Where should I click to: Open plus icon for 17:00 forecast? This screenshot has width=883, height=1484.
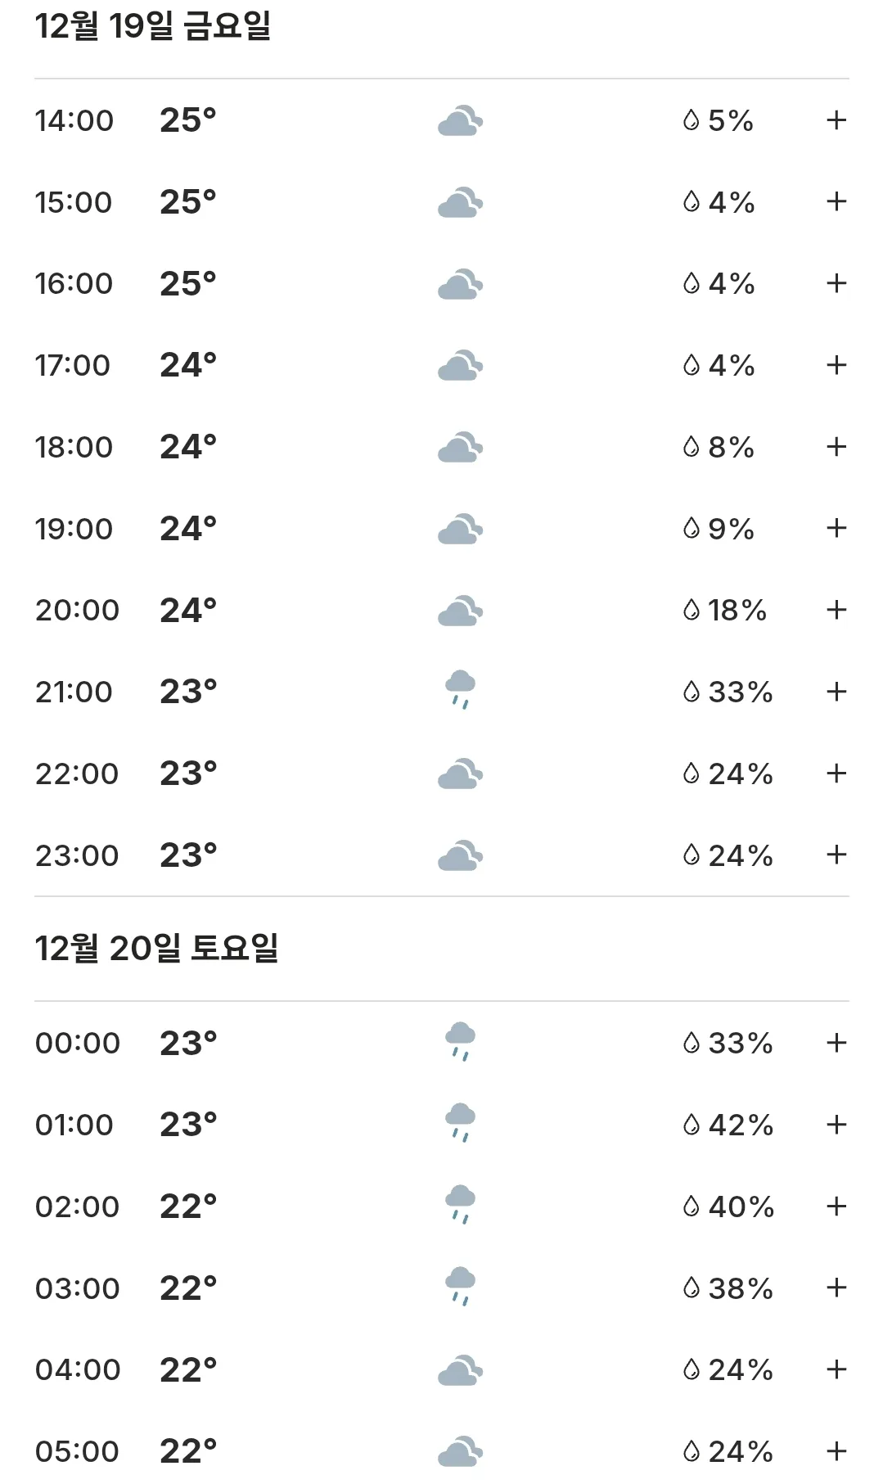click(x=836, y=365)
